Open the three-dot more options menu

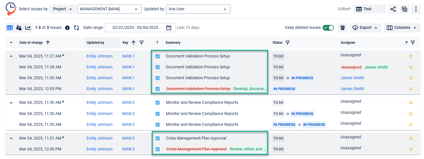coord(416,9)
